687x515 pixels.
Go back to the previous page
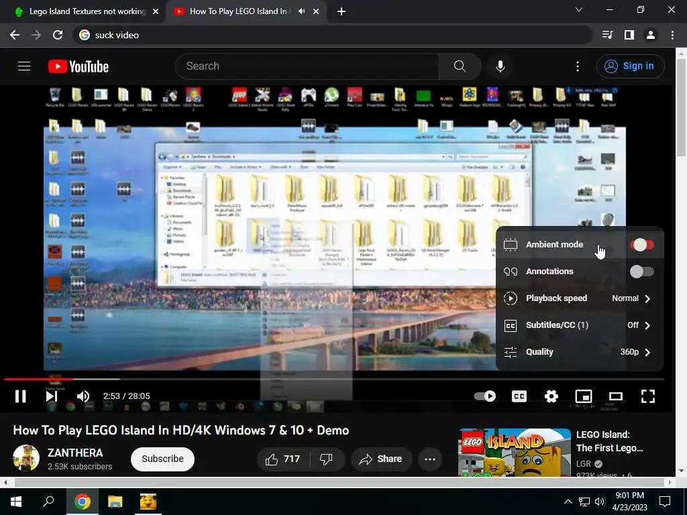click(15, 35)
